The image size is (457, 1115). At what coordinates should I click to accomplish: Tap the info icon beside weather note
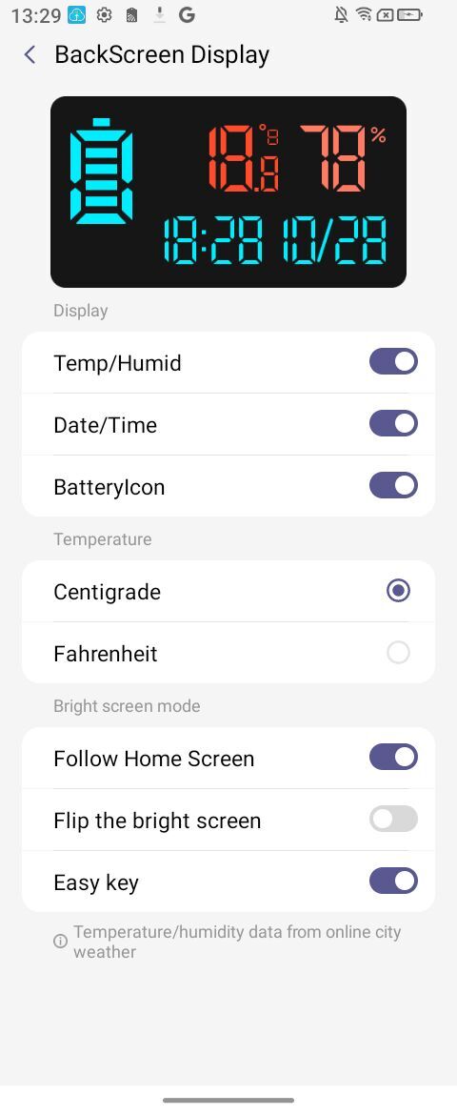pyautogui.click(x=60, y=941)
